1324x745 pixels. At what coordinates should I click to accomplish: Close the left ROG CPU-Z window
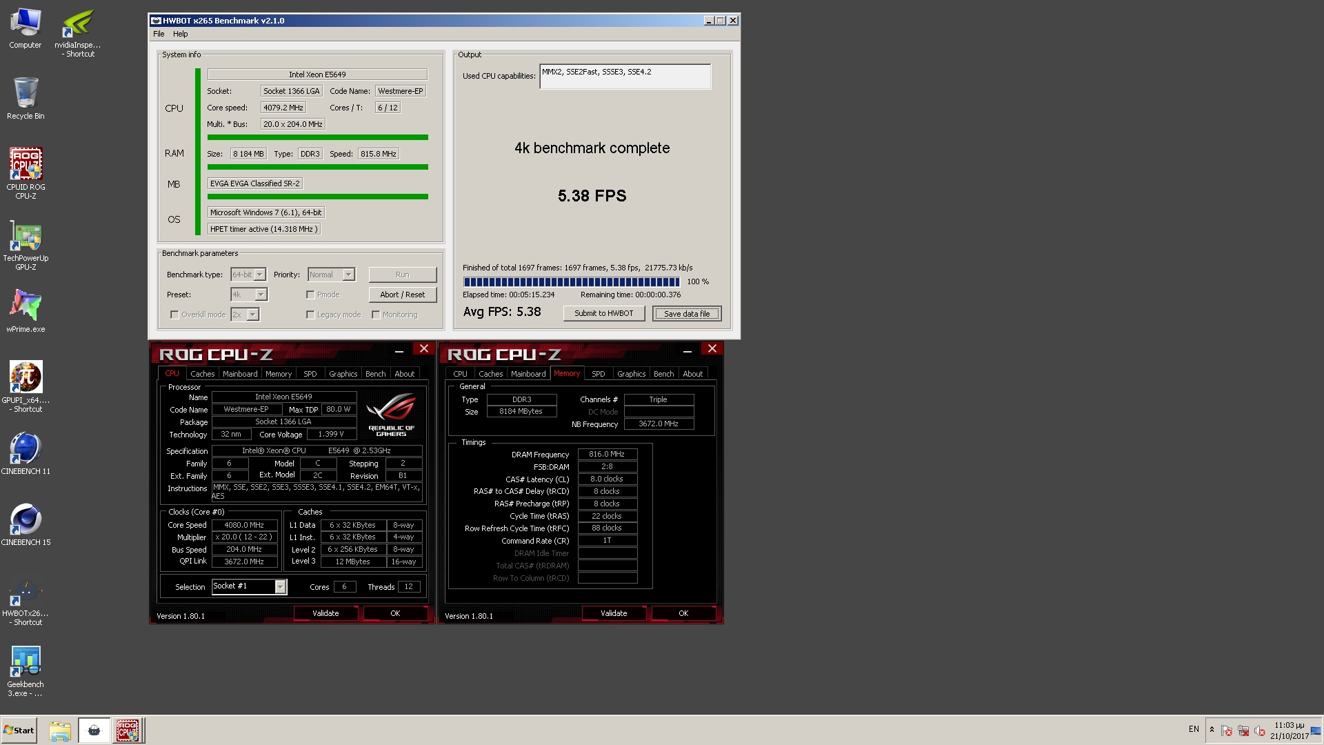coord(424,349)
